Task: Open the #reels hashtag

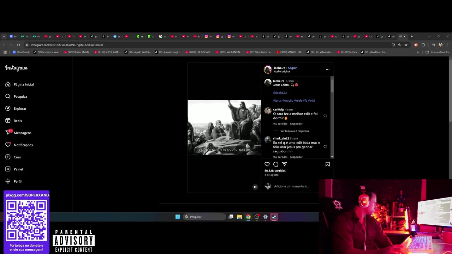Action: tap(298, 101)
